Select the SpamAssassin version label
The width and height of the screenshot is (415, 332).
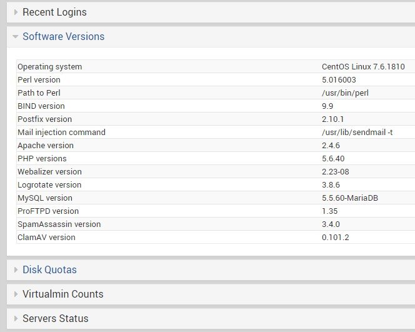tap(59, 224)
